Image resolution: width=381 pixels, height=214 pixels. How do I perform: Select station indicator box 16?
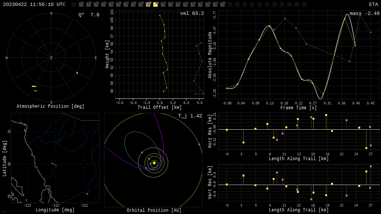pyautogui.click(x=193, y=4)
